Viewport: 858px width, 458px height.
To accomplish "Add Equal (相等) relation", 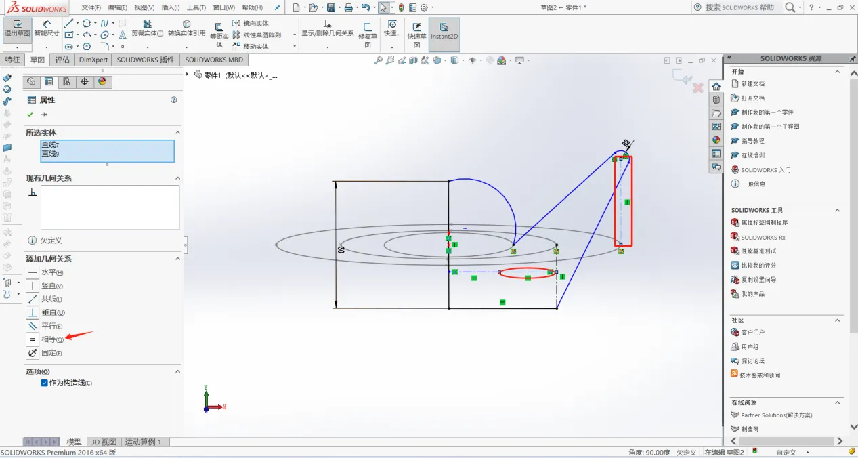I will [x=33, y=339].
